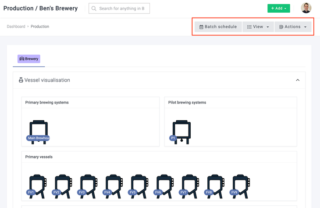
Task: Go to Dashboard breadcrumb link
Action: (x=16, y=27)
